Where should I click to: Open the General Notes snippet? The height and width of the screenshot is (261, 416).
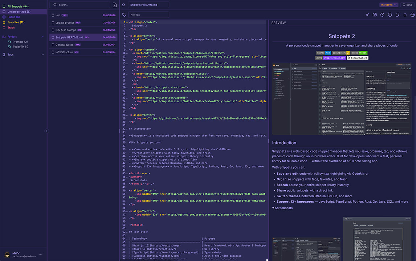[x=83, y=45]
